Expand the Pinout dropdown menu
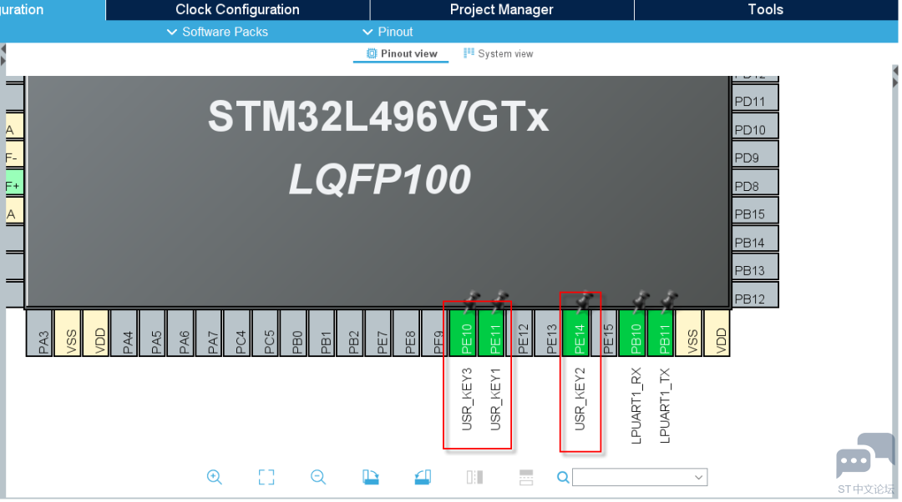Screen dimensions: 902x502 click(388, 32)
